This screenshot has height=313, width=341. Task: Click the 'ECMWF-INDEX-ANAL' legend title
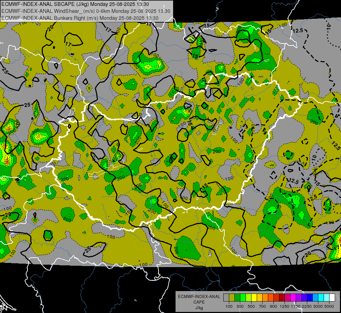point(199,297)
